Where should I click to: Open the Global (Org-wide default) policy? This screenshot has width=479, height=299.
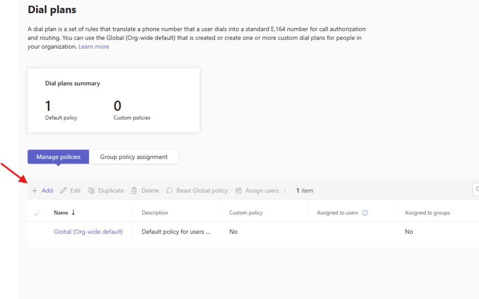point(88,232)
